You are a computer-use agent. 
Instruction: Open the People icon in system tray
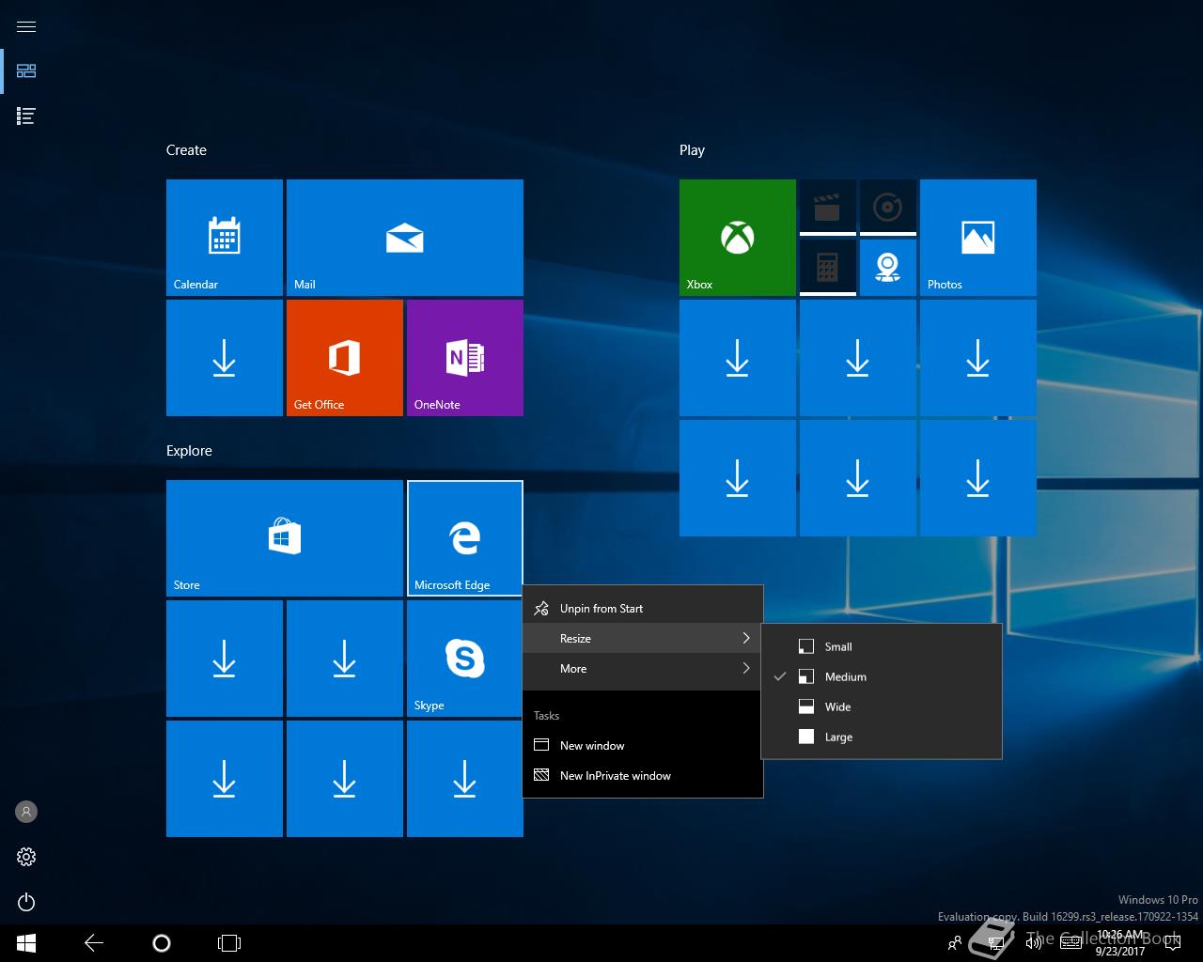click(955, 943)
